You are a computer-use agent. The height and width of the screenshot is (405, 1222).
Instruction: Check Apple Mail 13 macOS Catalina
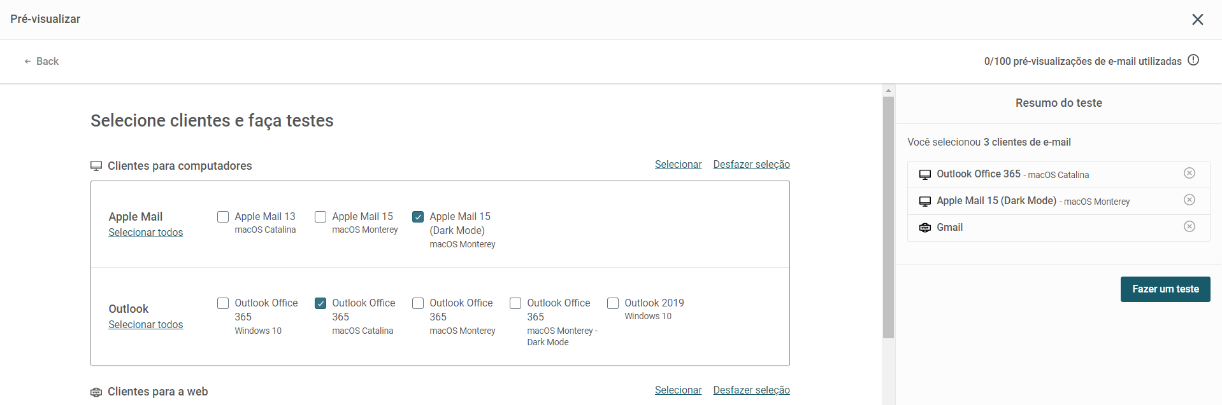[x=223, y=217]
